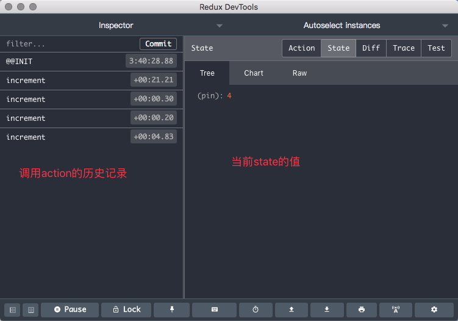458x321 pixels.
Task: Click the right monitor position icon
Action: pyautogui.click(x=31, y=310)
